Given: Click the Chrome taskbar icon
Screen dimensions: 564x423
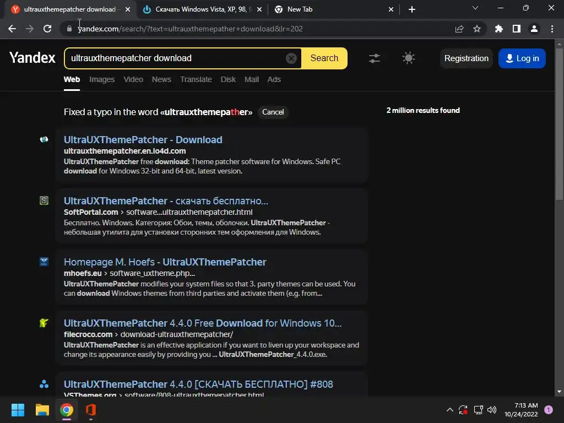Looking at the screenshot, I should click(x=67, y=410).
